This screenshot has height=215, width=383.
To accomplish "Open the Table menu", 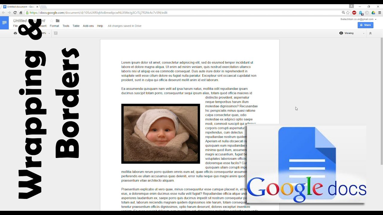I will 76,26.
